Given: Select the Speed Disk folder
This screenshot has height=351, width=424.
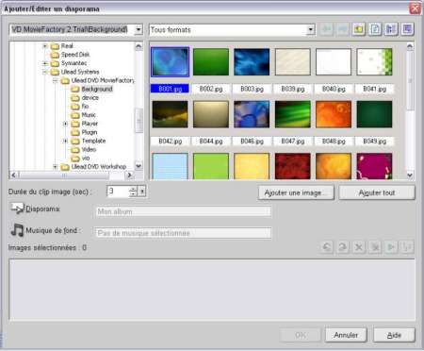Looking at the screenshot, I should (x=75, y=55).
